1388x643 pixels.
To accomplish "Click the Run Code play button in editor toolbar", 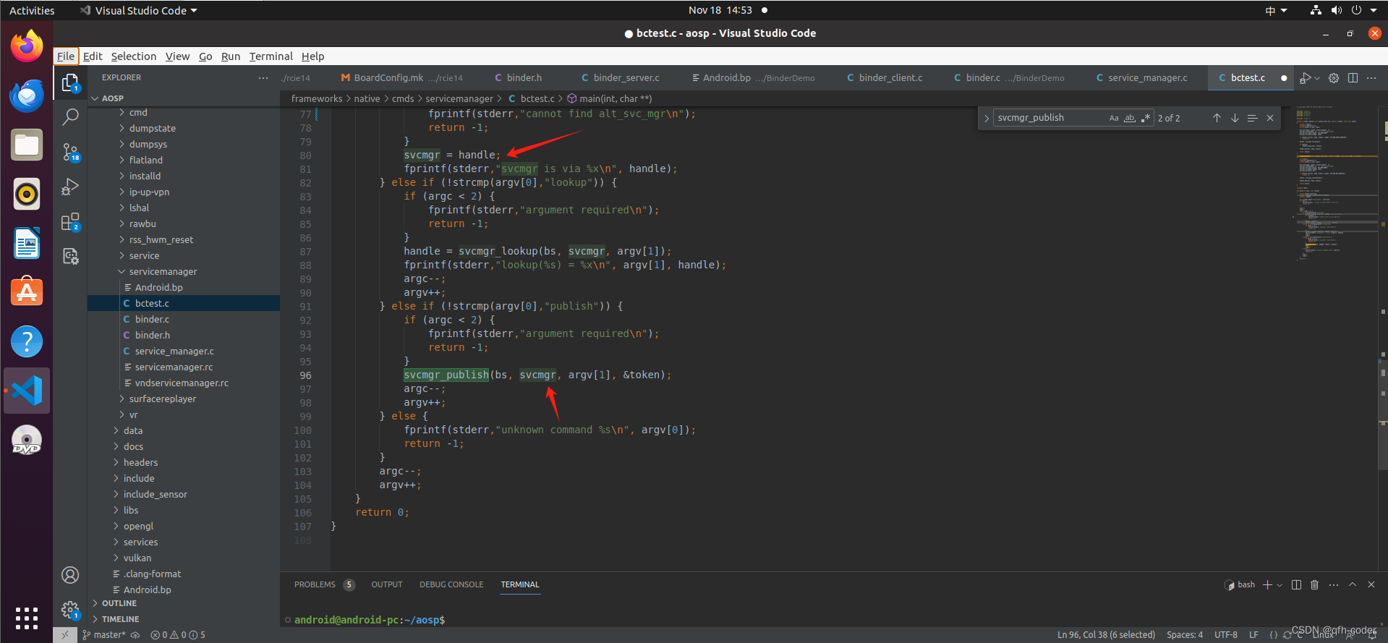I will tap(1305, 78).
